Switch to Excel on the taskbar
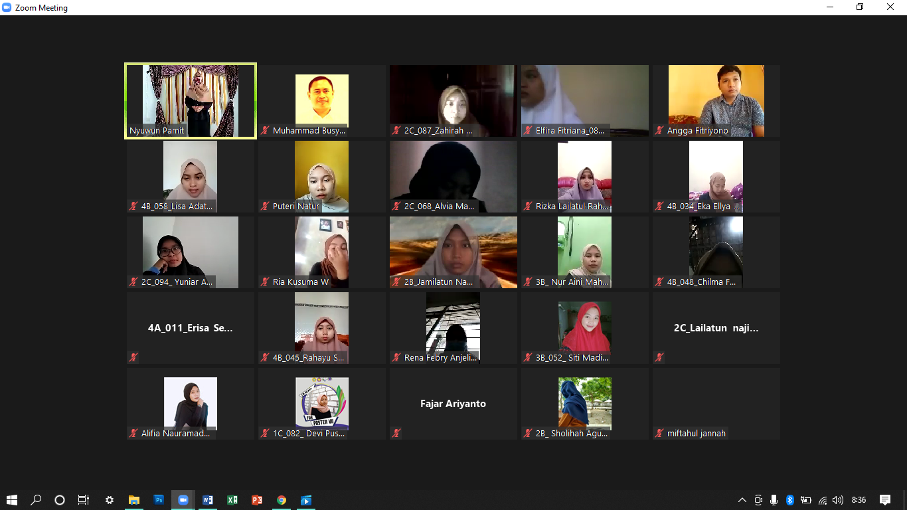907x510 pixels. click(x=232, y=500)
